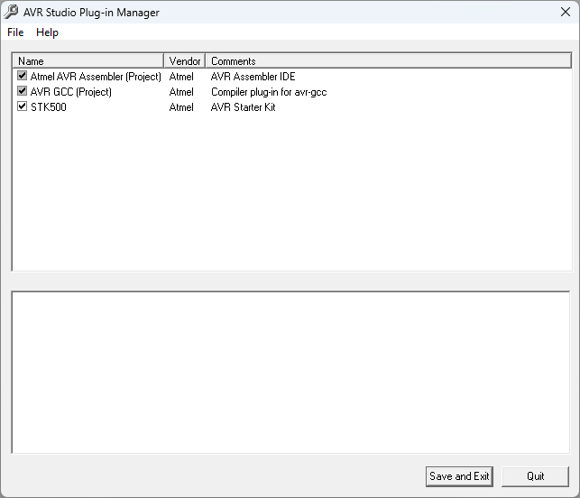Sort list by Name column header

coord(88,60)
